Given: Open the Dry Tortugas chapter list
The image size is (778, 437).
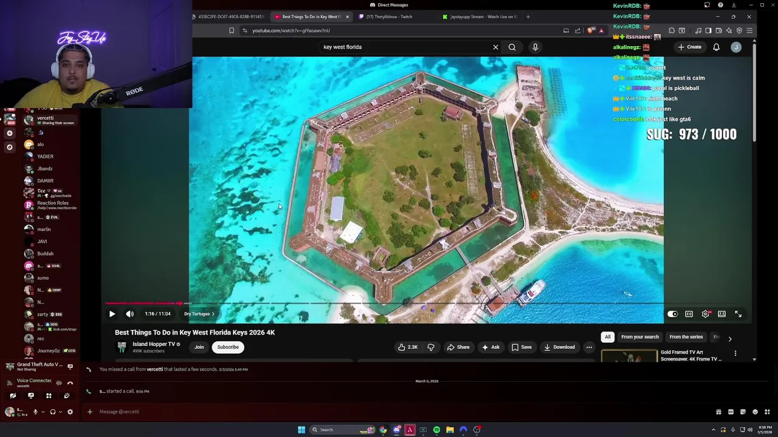Looking at the screenshot, I should (199, 314).
